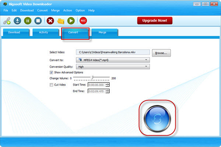
Task: Click the Select Video path field
Action: 113,52
